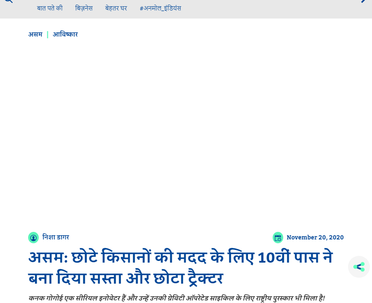Click the article headline about the छोटा ट्रैक्टर

pyautogui.click(x=180, y=267)
